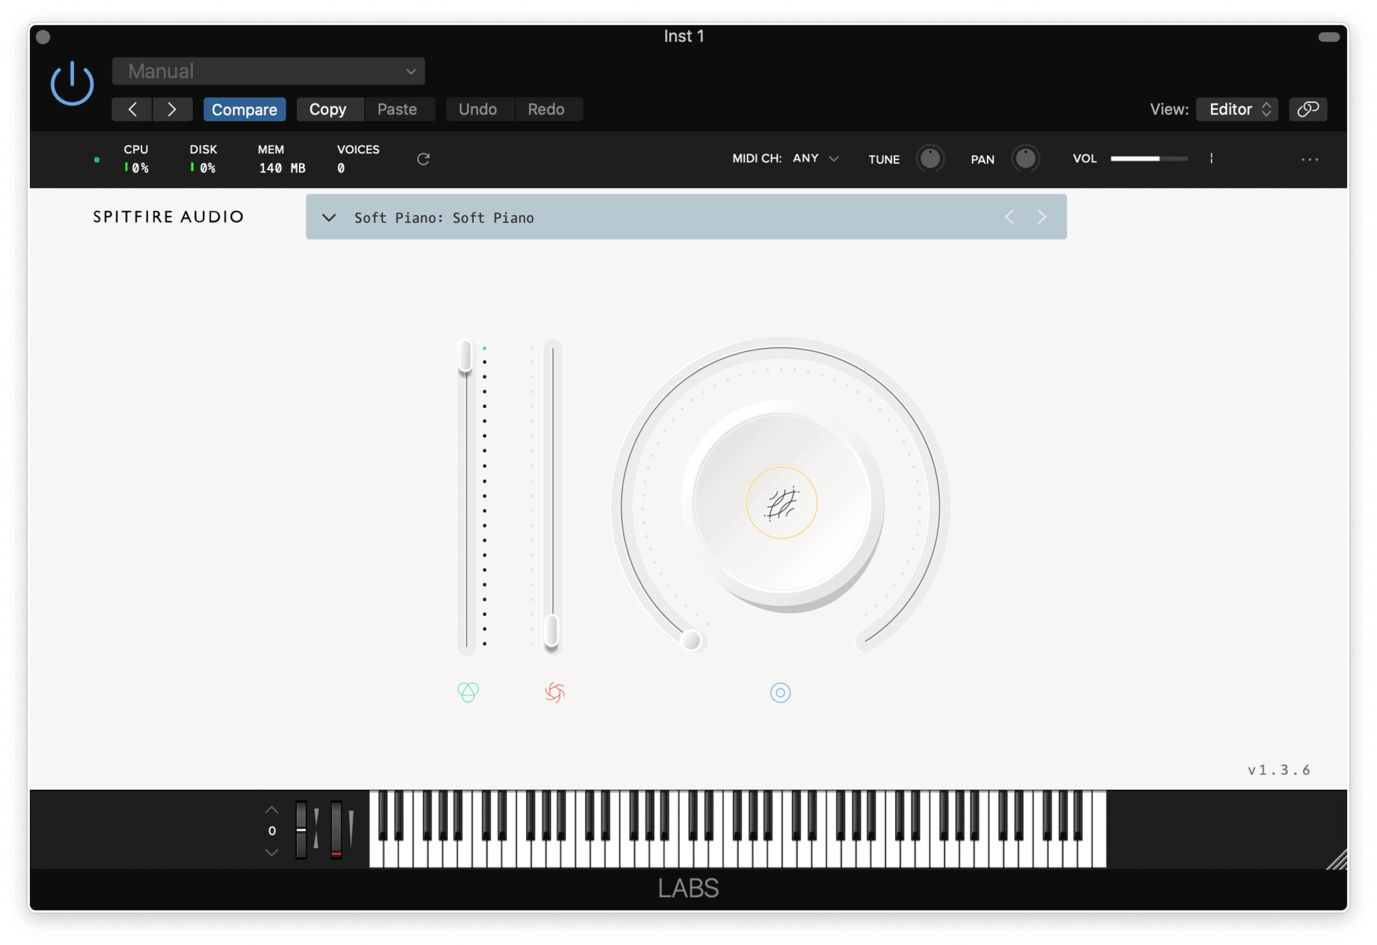Click the link chain icon
1377x945 pixels.
pos(1308,109)
